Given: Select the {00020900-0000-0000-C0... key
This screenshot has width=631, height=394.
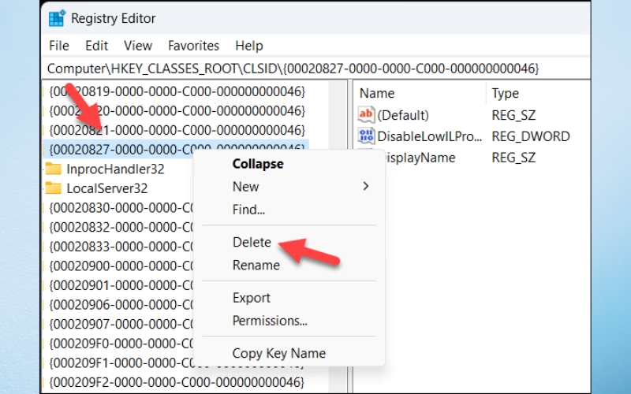Looking at the screenshot, I should coord(121,266).
